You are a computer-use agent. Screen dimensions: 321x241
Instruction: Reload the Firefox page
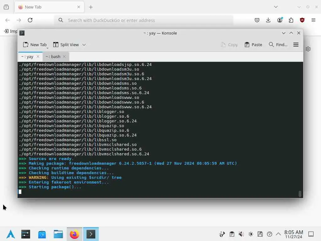[x=30, y=20]
